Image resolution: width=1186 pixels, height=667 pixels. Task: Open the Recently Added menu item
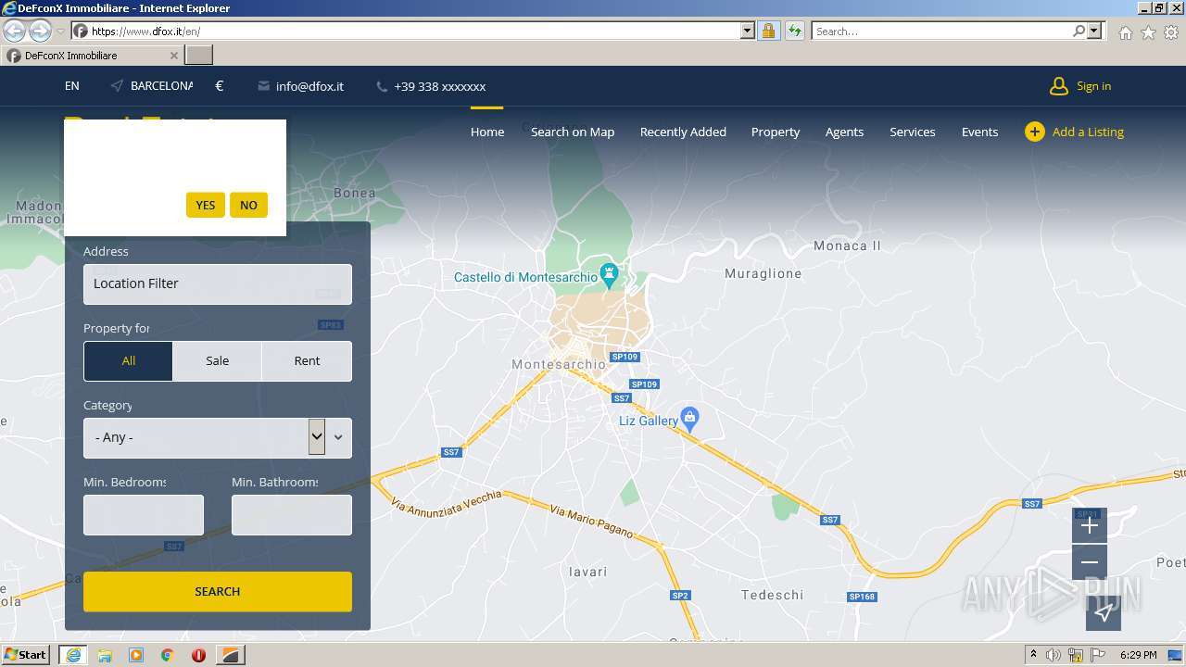pos(683,132)
